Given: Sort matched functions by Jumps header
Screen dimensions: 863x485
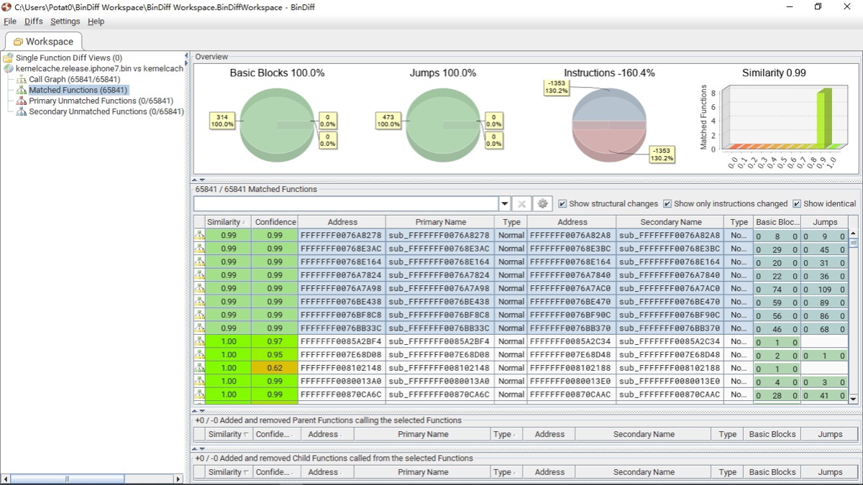Looking at the screenshot, I should click(x=825, y=222).
